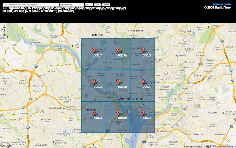Click the clear button
The image size is (236, 148).
pyautogui.click(x=106, y=5)
